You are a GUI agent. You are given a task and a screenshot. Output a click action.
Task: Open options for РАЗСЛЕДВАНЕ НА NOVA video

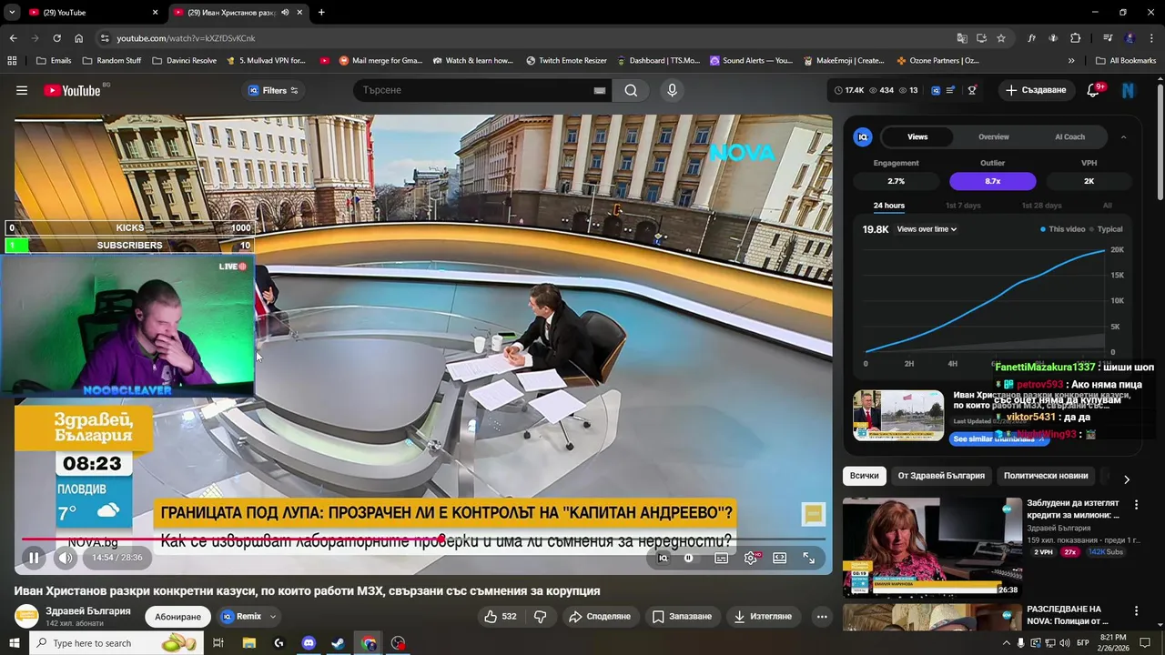click(1136, 610)
